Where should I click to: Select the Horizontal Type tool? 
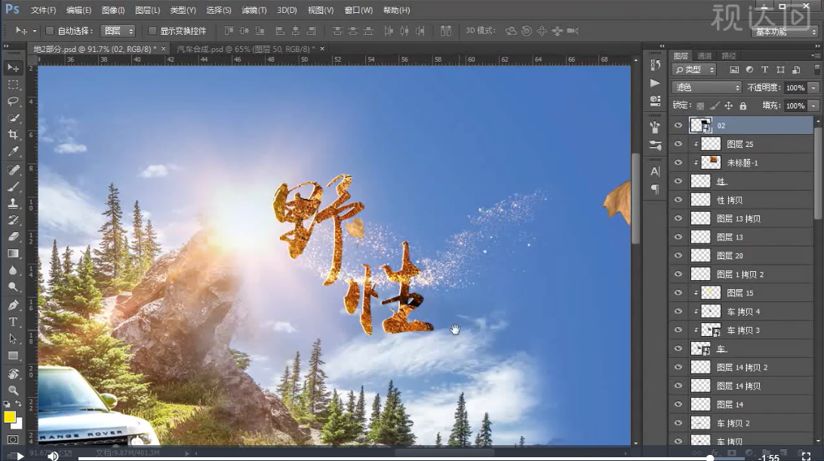[x=13, y=322]
